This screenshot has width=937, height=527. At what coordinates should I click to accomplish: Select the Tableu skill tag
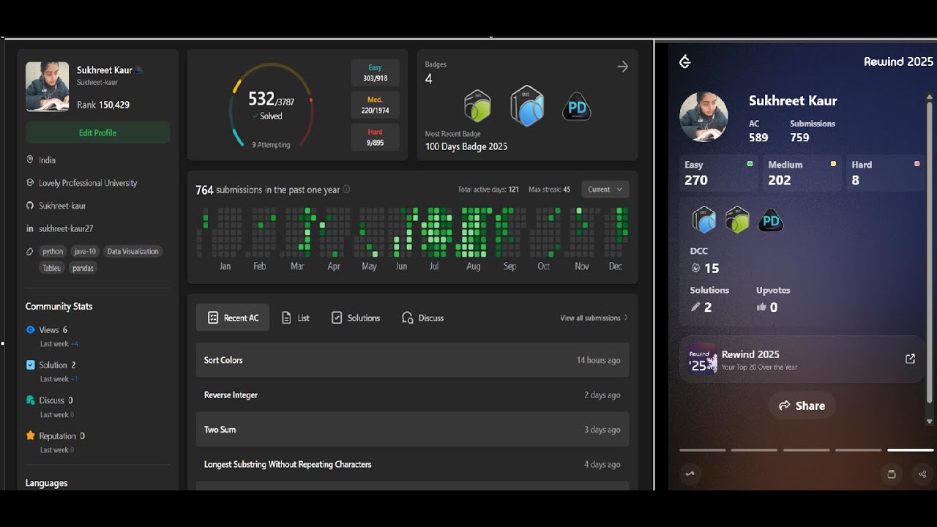(x=52, y=268)
